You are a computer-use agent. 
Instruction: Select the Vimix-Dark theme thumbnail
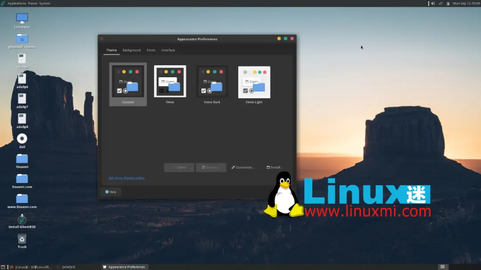pyautogui.click(x=212, y=82)
